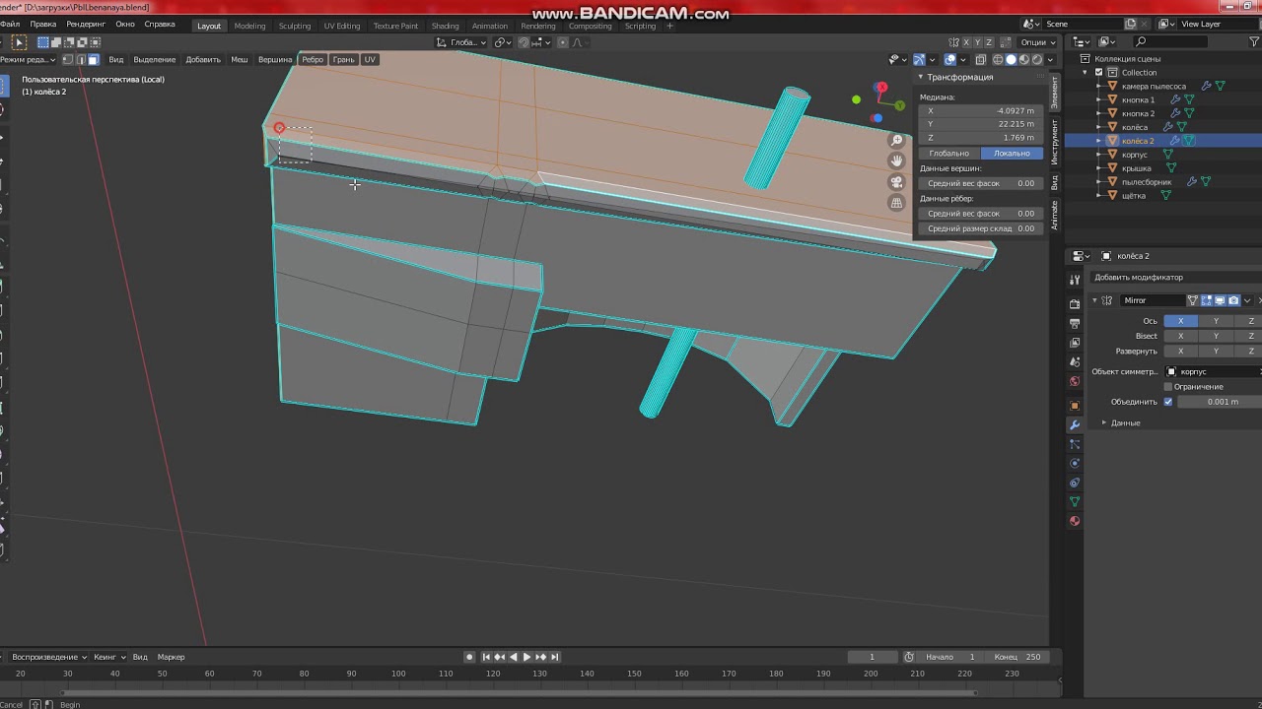Viewport: 1262px width, 709px height.
Task: Open the viewport shading options dropdown arrow
Action: pyautogui.click(x=1049, y=59)
